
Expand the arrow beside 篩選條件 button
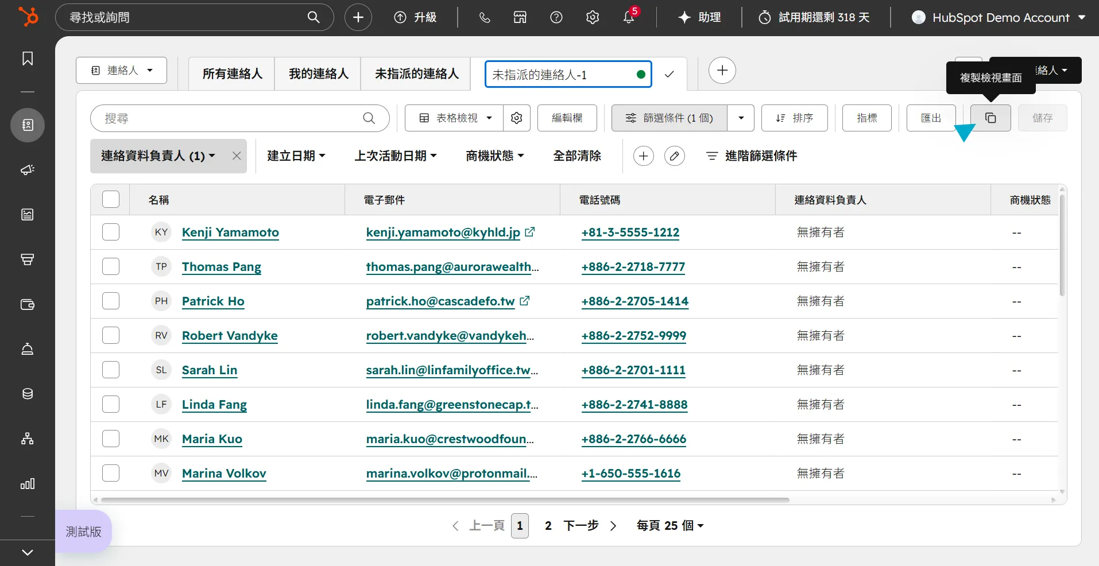pos(741,118)
